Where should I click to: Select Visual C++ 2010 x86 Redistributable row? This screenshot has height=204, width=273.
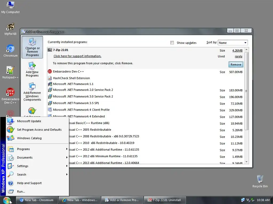[146, 143]
